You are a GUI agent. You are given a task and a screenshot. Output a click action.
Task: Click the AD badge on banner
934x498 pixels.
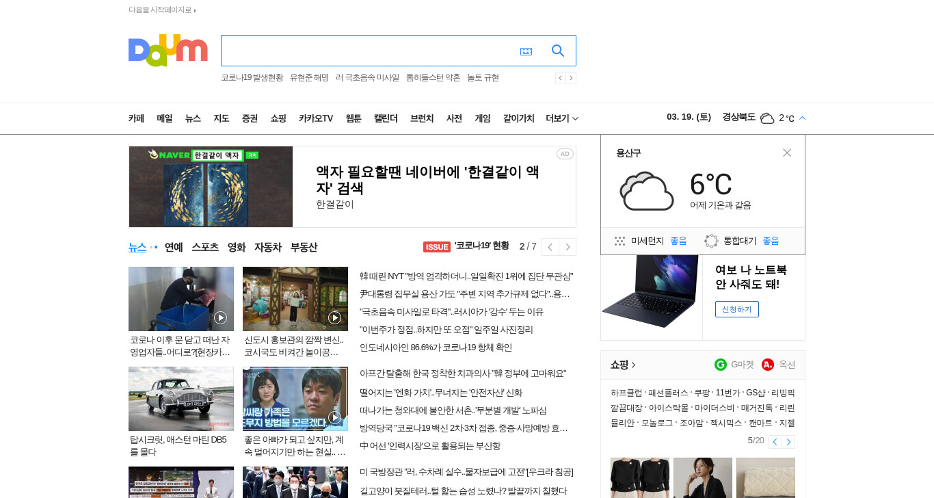(x=565, y=154)
